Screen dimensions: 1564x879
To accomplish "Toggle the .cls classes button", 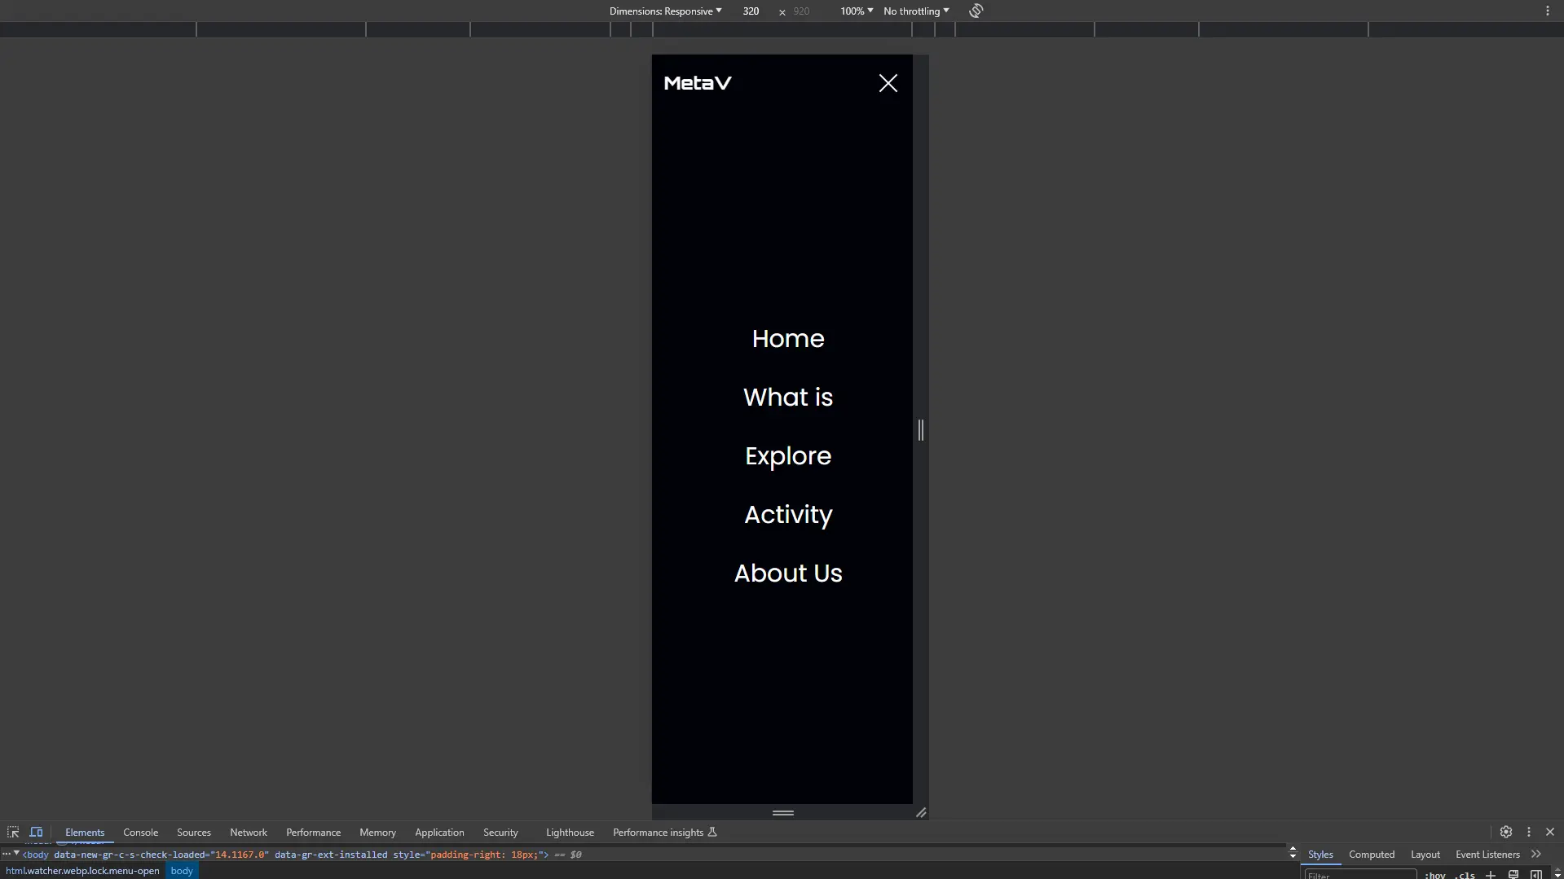I will [1465, 875].
